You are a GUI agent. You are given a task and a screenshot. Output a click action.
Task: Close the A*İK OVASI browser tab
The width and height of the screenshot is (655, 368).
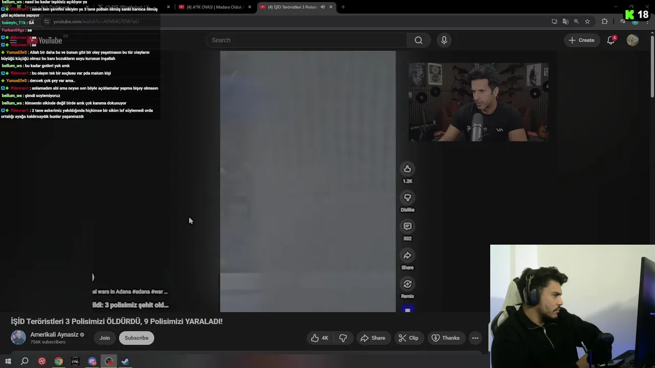249,7
